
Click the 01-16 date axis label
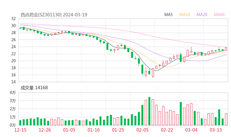tap(94, 130)
